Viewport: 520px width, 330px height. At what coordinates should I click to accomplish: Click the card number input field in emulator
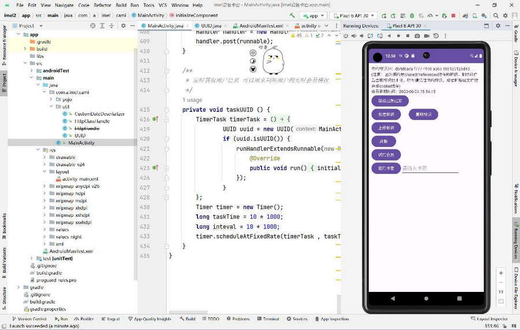coord(430,168)
